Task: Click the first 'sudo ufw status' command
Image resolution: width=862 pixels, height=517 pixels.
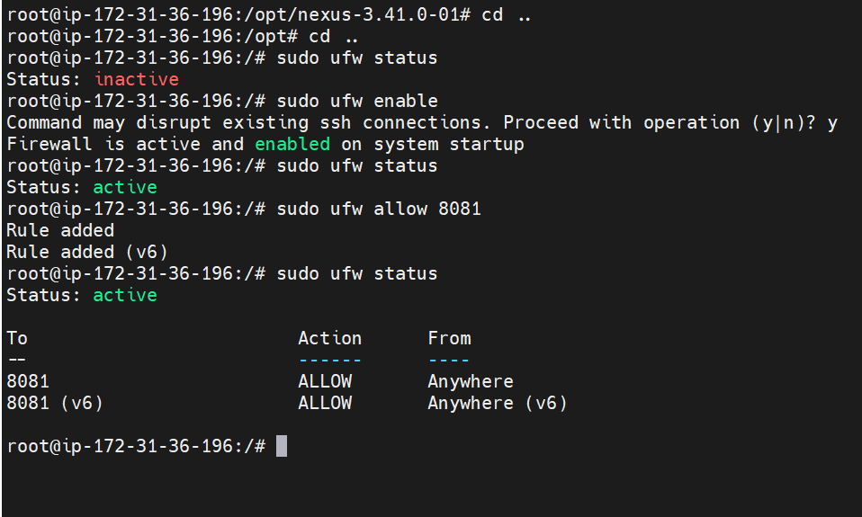Action: point(357,58)
